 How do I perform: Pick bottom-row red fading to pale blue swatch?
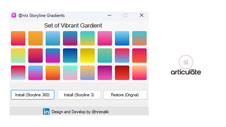pos(18,73)
